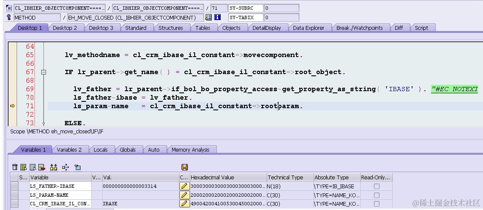Image resolution: width=483 pixels, height=210 pixels.
Task: Click the source info icon before CL_IBHIER field
Action: pyautogui.click(x=9, y=8)
